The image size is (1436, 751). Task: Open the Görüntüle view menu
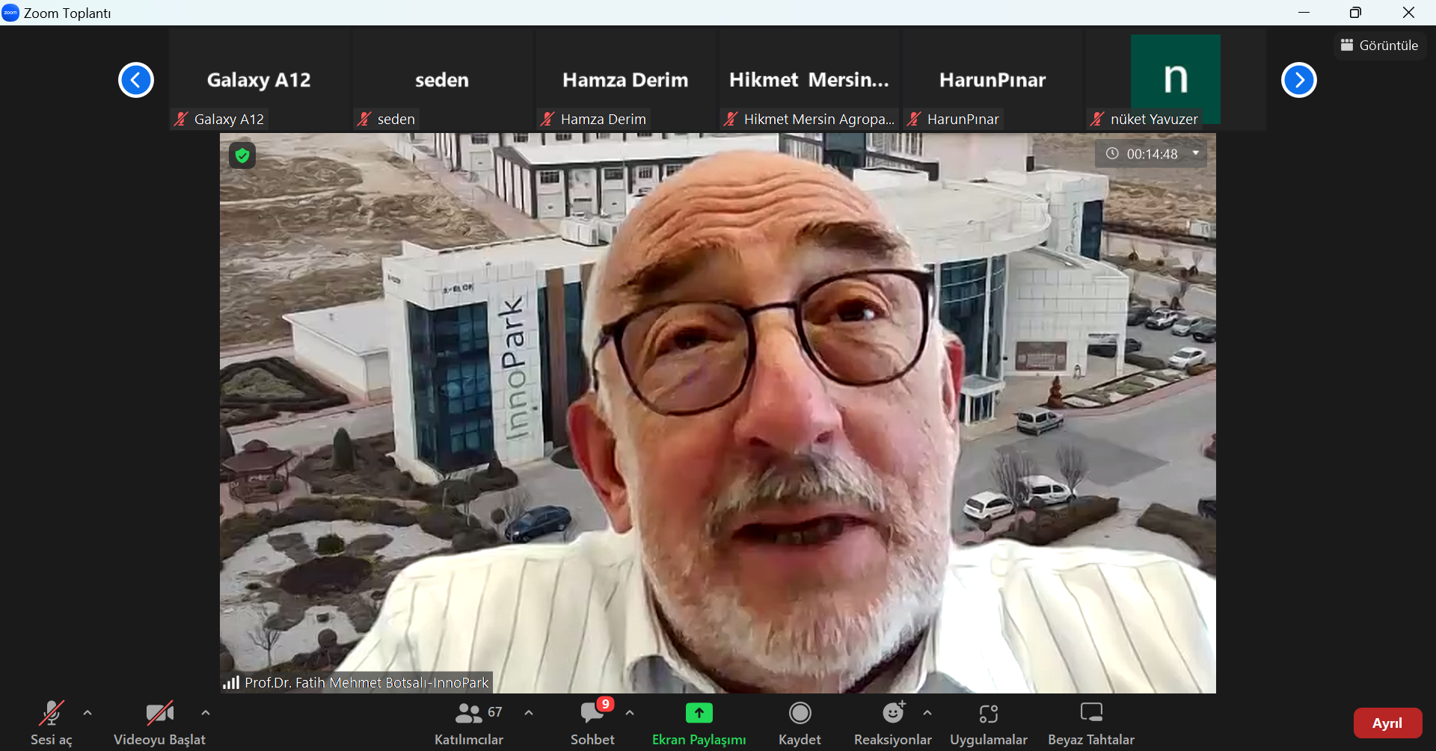point(1379,46)
